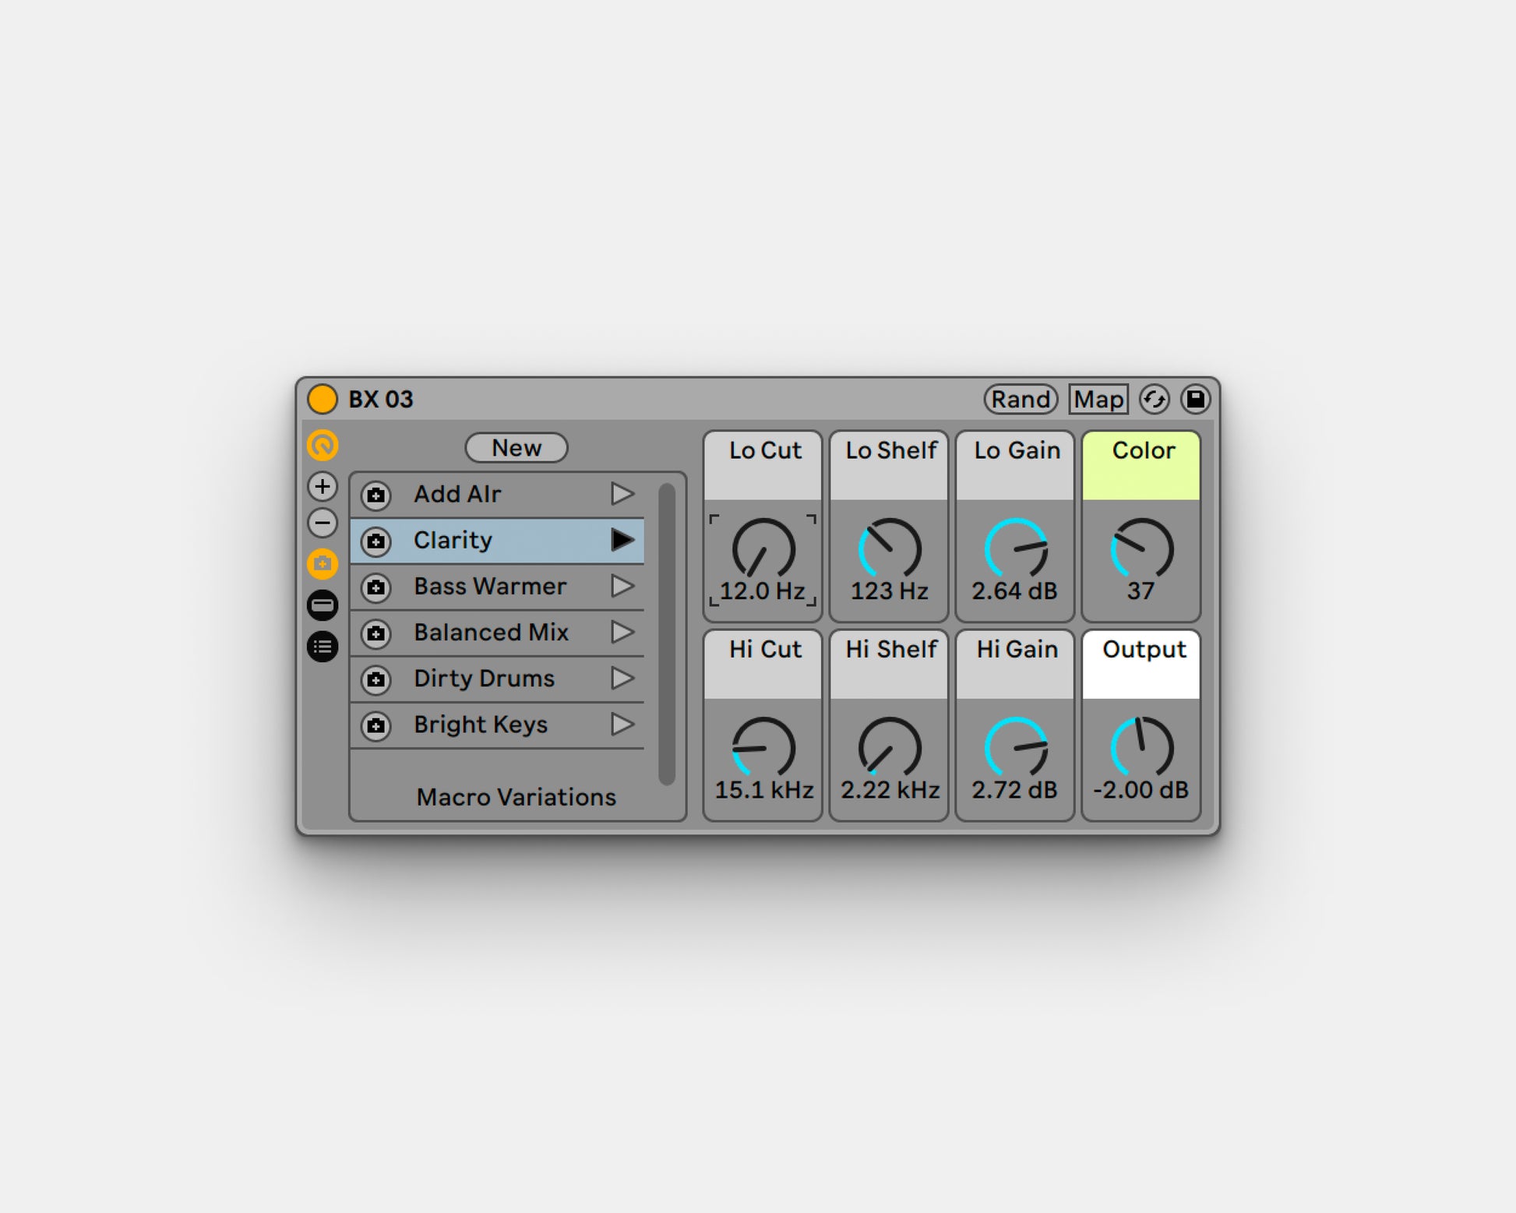1516x1213 pixels.
Task: Overwrite the Bright Keys variation via camera icon
Action: coord(376,725)
